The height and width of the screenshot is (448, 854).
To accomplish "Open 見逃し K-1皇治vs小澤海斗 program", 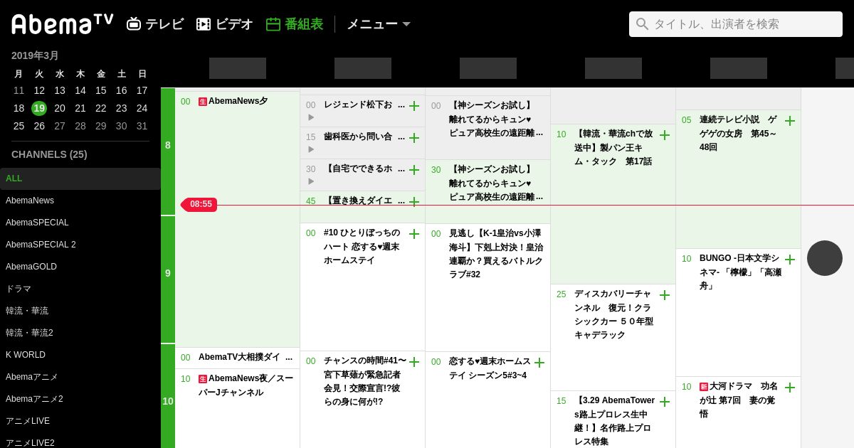I will pyautogui.click(x=487, y=287).
